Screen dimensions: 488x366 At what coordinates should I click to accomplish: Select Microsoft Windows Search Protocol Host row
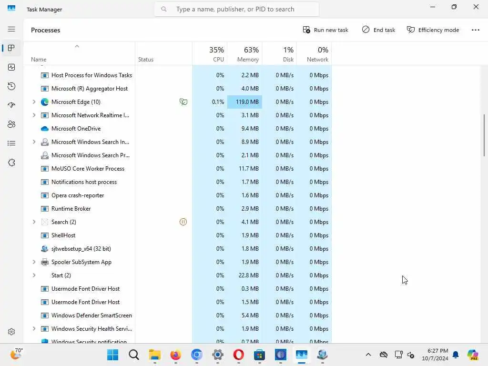[x=177, y=155]
